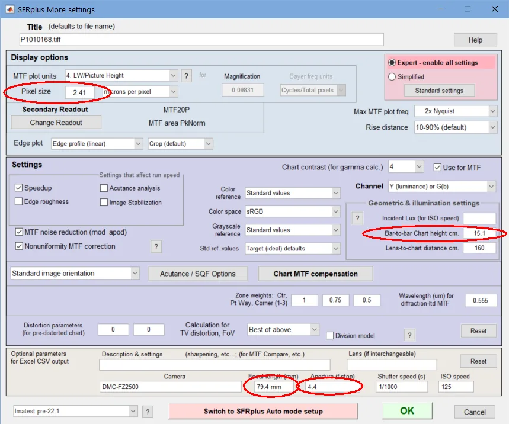Open help for Nonuniformity MTF correction
Screen dimensions: 509x424
click(x=156, y=246)
